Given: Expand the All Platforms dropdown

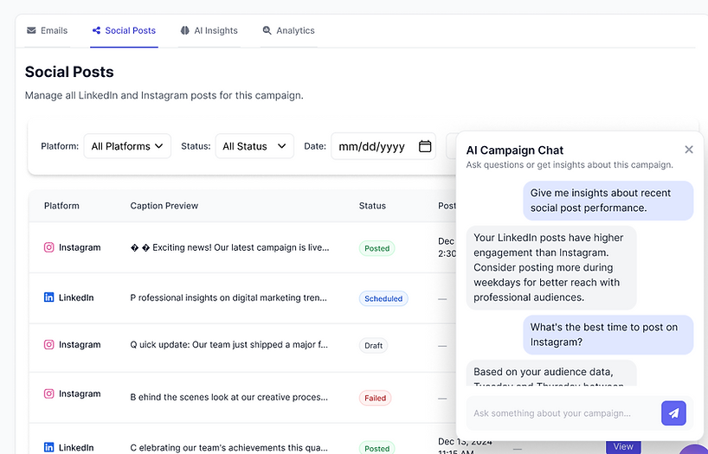Looking at the screenshot, I should click(127, 146).
